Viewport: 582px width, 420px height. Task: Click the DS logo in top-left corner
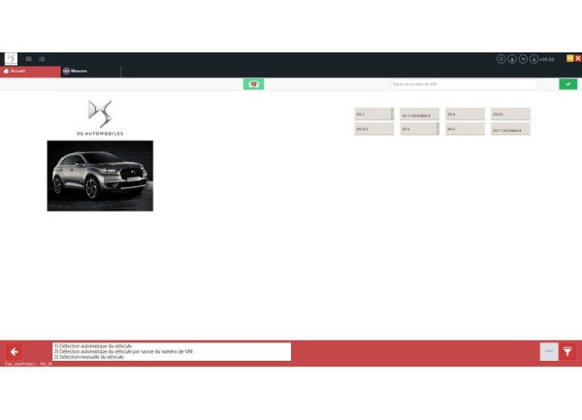click(11, 58)
